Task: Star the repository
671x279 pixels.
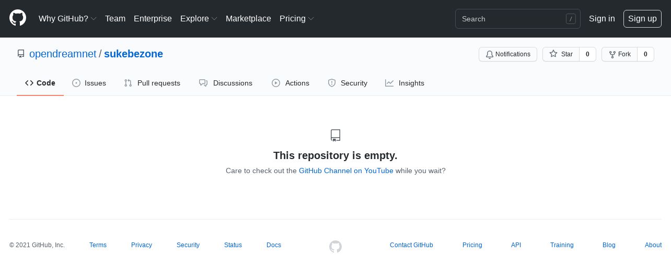Action: click(561, 54)
